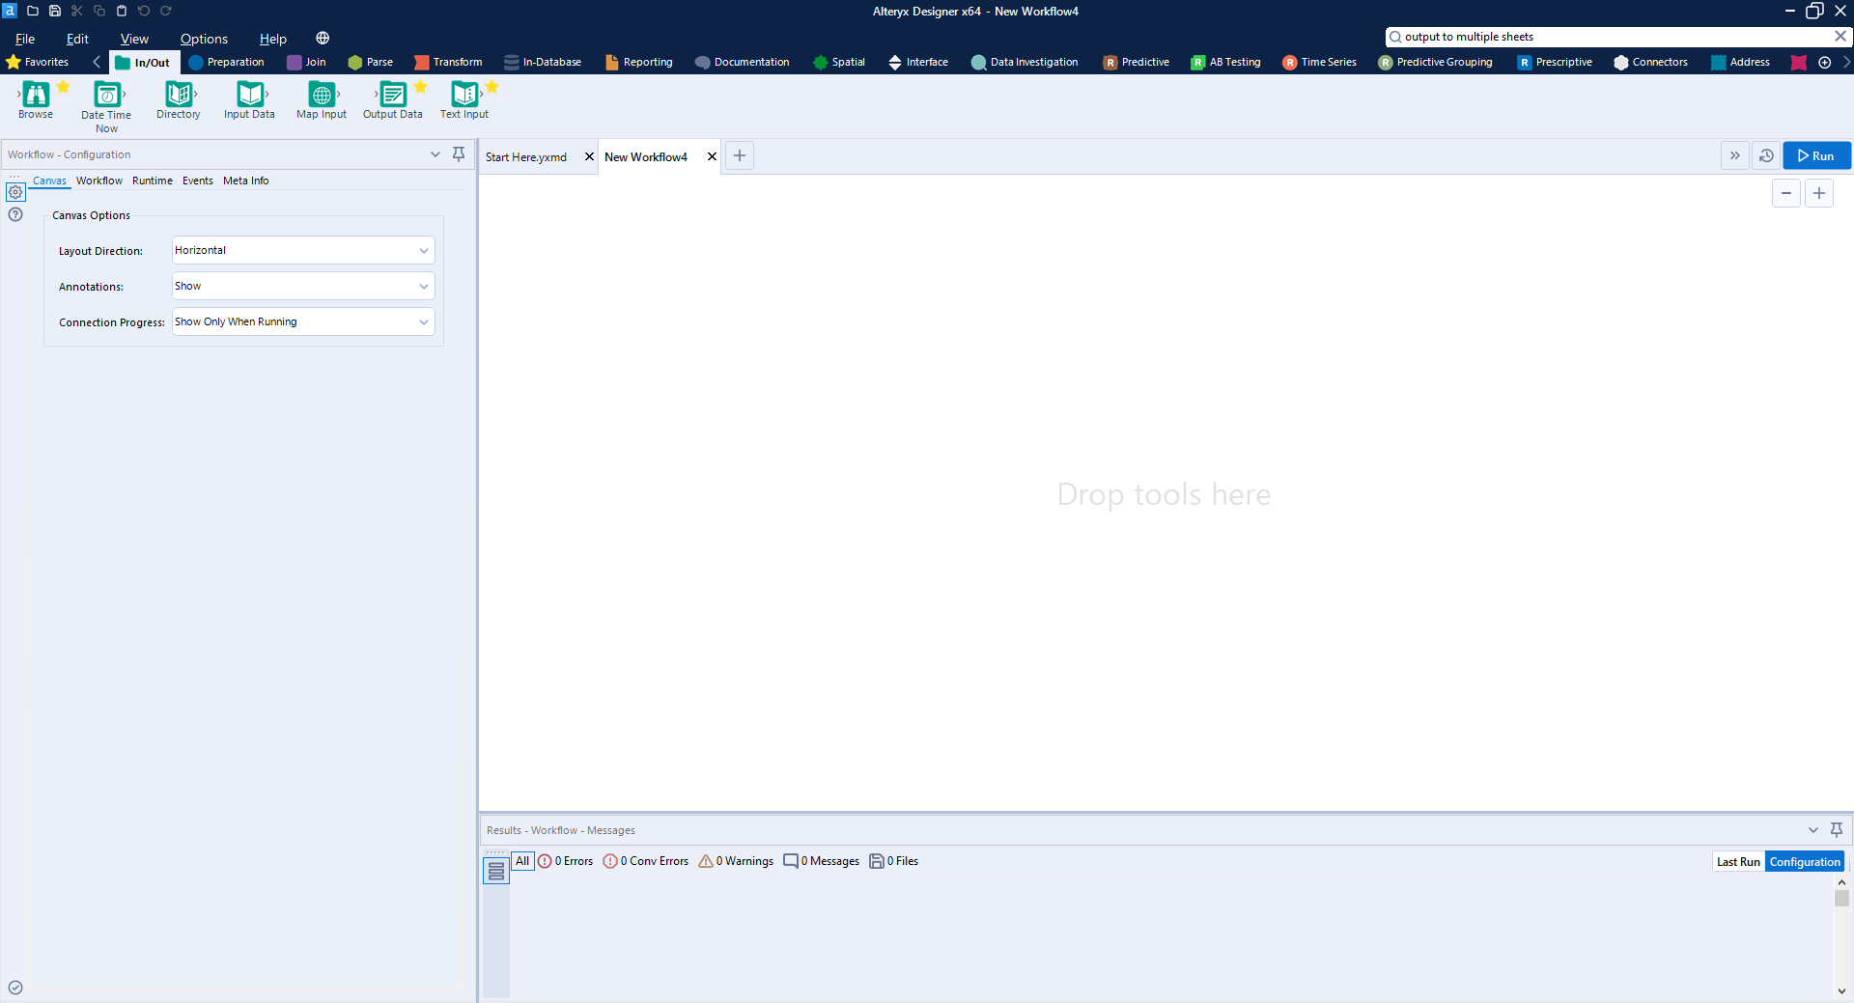
Task: Zoom in on the canvas
Action: pos(1819,193)
